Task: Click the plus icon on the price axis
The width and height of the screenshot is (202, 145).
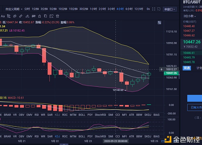Action: [161, 69]
